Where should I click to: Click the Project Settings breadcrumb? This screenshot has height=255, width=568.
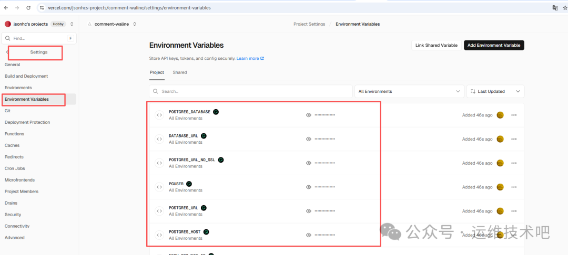point(309,24)
